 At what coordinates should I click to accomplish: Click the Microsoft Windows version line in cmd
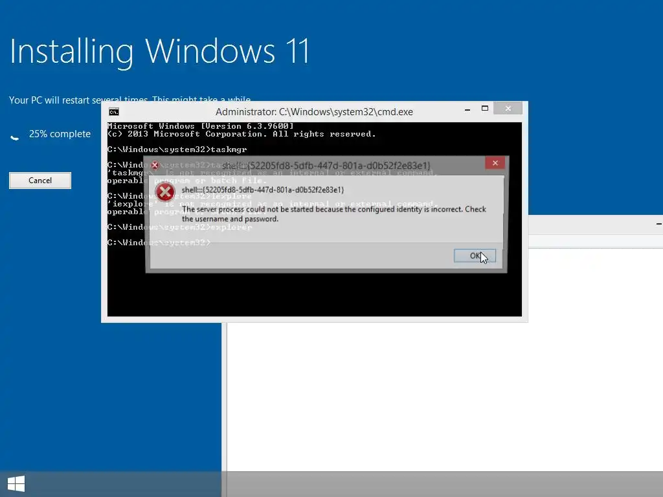pyautogui.click(x=201, y=126)
